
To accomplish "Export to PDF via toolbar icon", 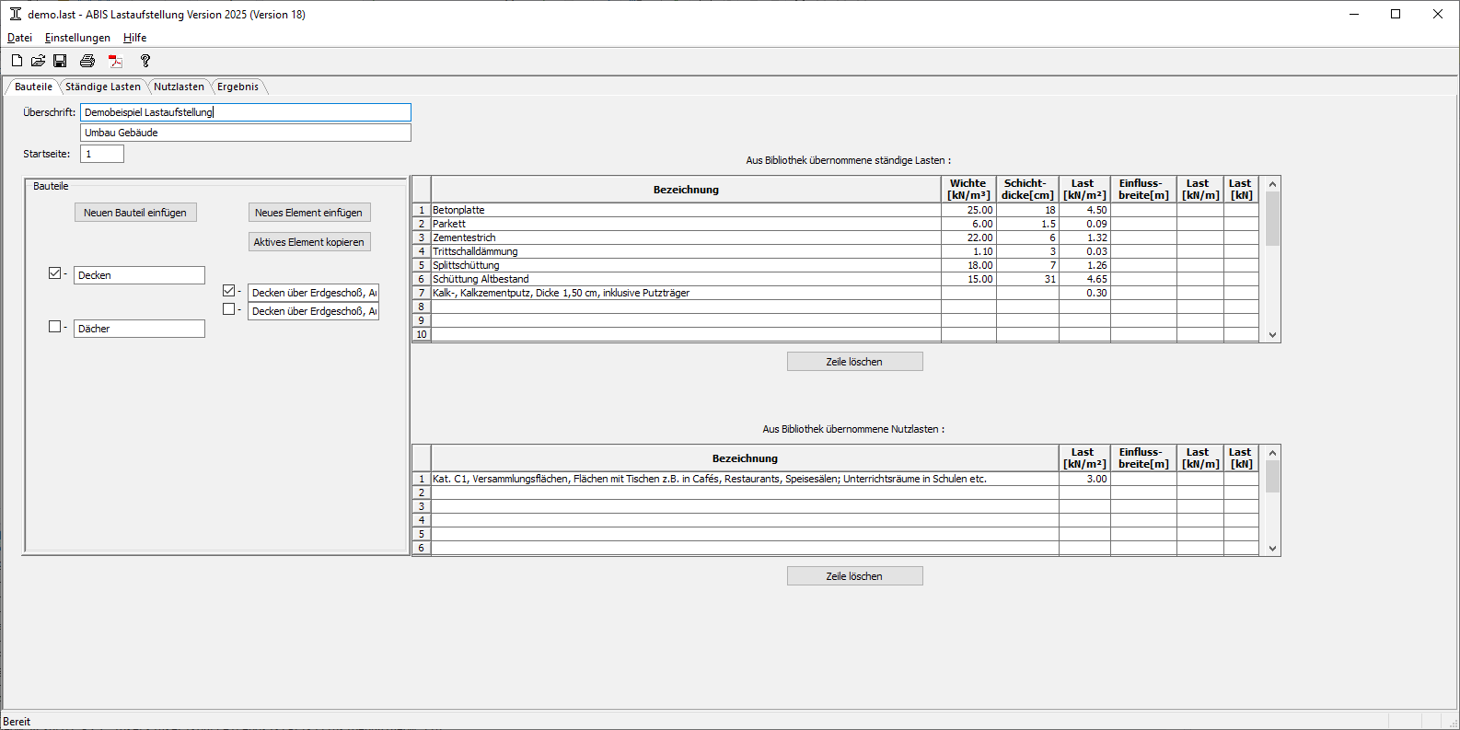I will [x=116, y=61].
